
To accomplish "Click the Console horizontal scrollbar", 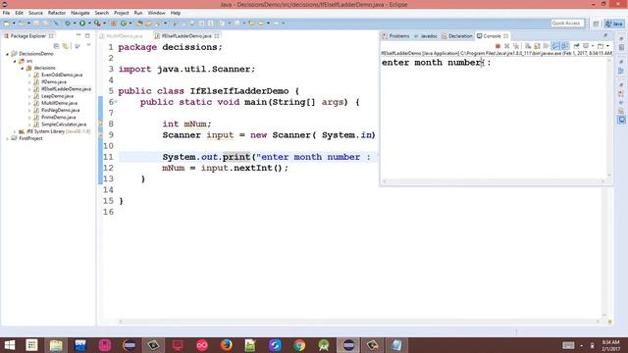I will tap(494, 181).
